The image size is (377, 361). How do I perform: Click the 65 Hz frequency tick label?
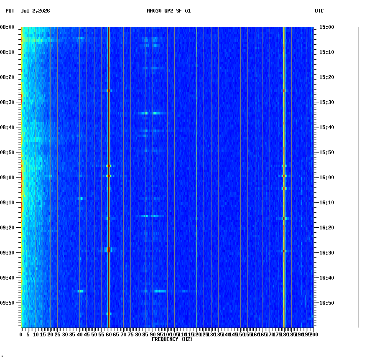[116, 335]
